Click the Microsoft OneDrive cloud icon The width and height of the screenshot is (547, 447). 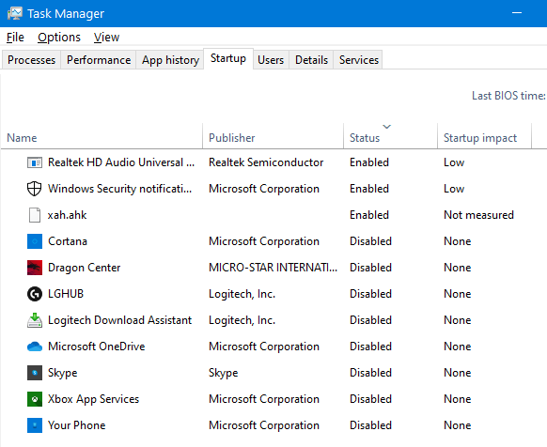coord(35,347)
